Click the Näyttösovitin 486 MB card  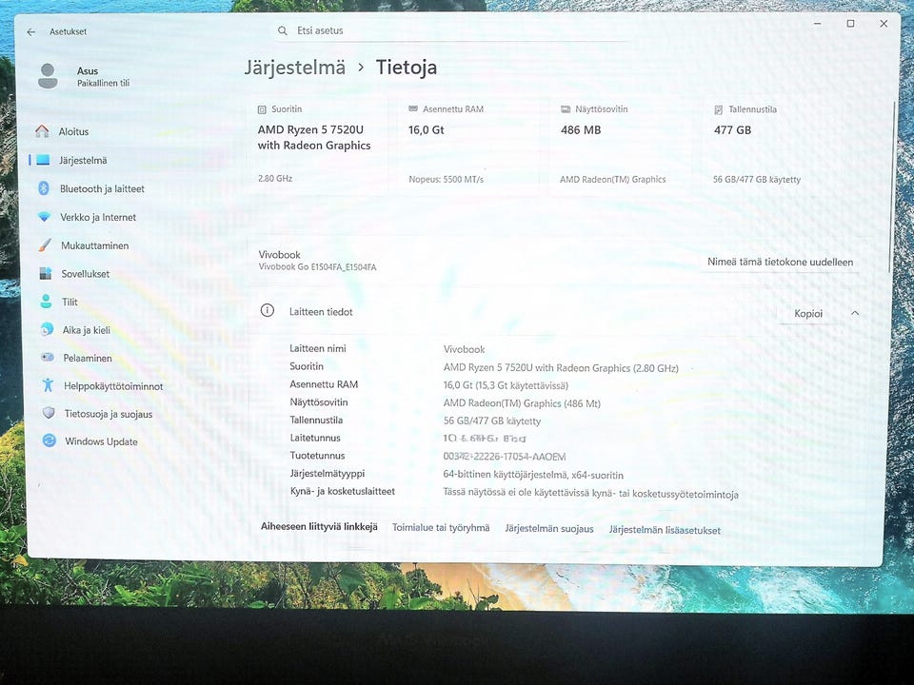pos(623,145)
